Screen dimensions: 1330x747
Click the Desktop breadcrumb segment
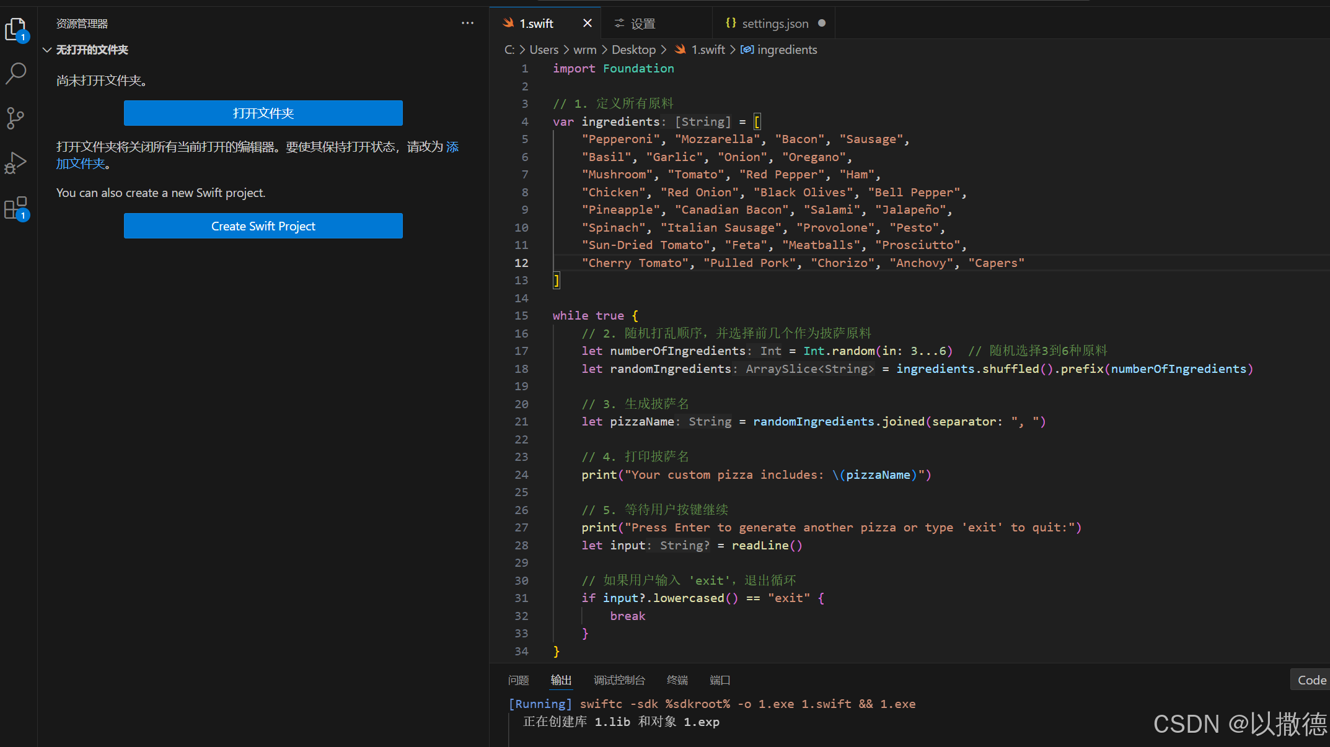tap(633, 50)
